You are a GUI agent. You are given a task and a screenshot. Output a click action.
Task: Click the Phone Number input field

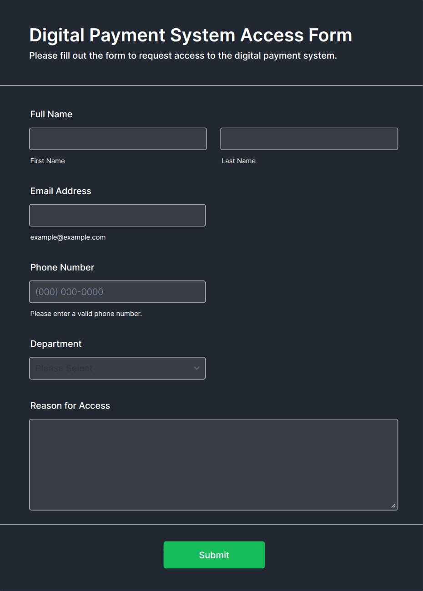click(117, 291)
